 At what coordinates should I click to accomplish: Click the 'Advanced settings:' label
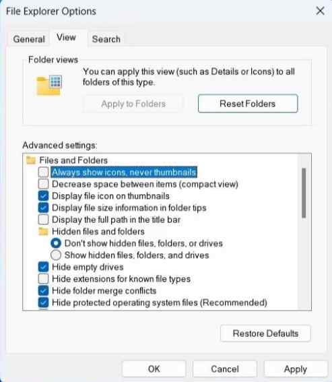pos(60,146)
